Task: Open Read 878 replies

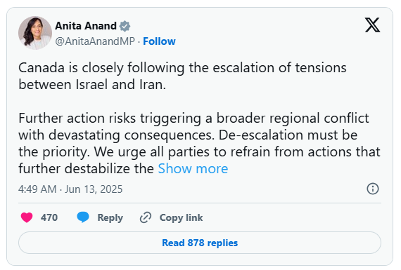Action: 200,243
